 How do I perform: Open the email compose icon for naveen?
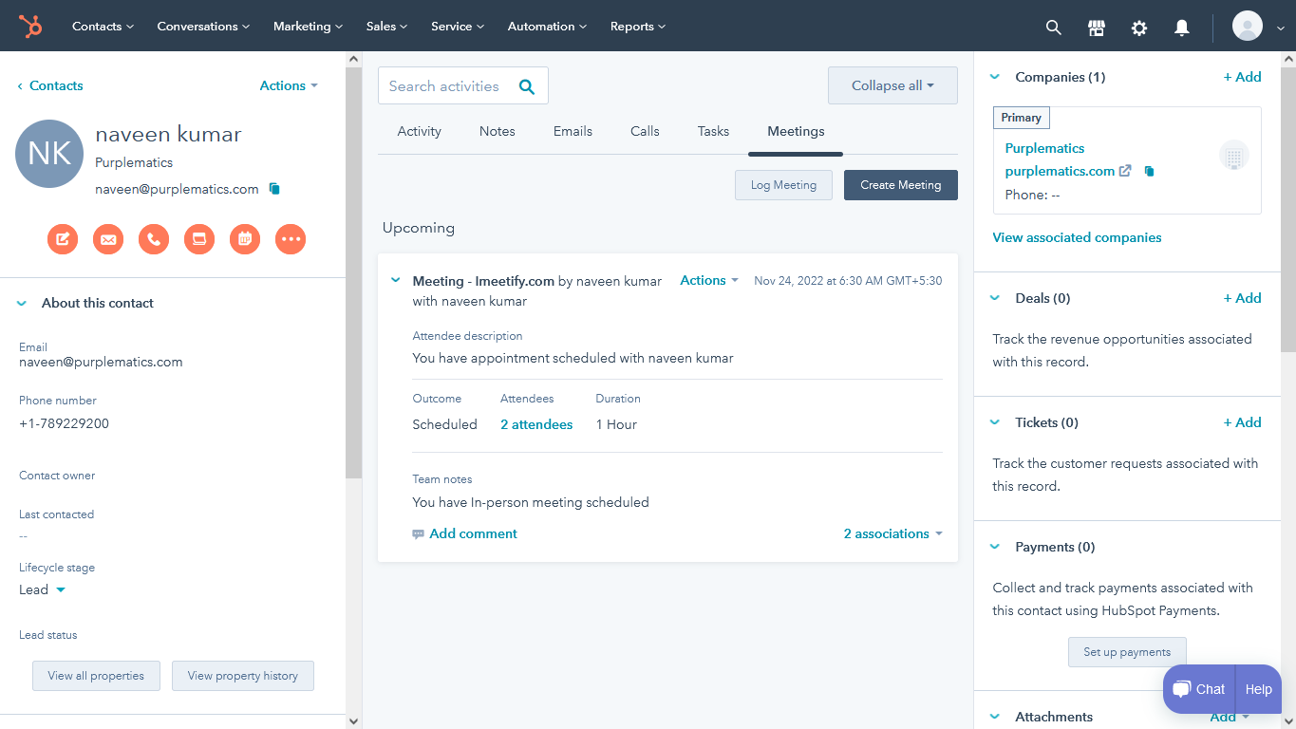(108, 239)
